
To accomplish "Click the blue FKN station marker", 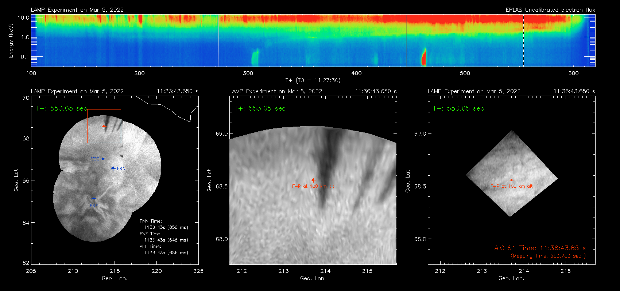I will pyautogui.click(x=113, y=168).
